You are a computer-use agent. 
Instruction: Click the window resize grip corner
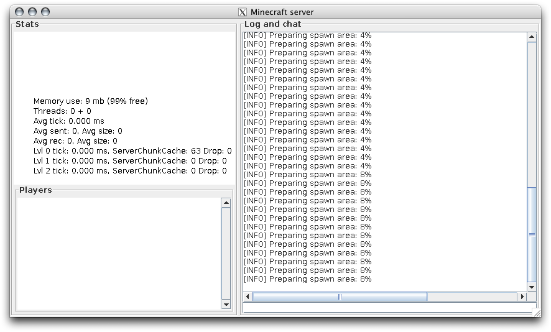pyautogui.click(x=537, y=313)
